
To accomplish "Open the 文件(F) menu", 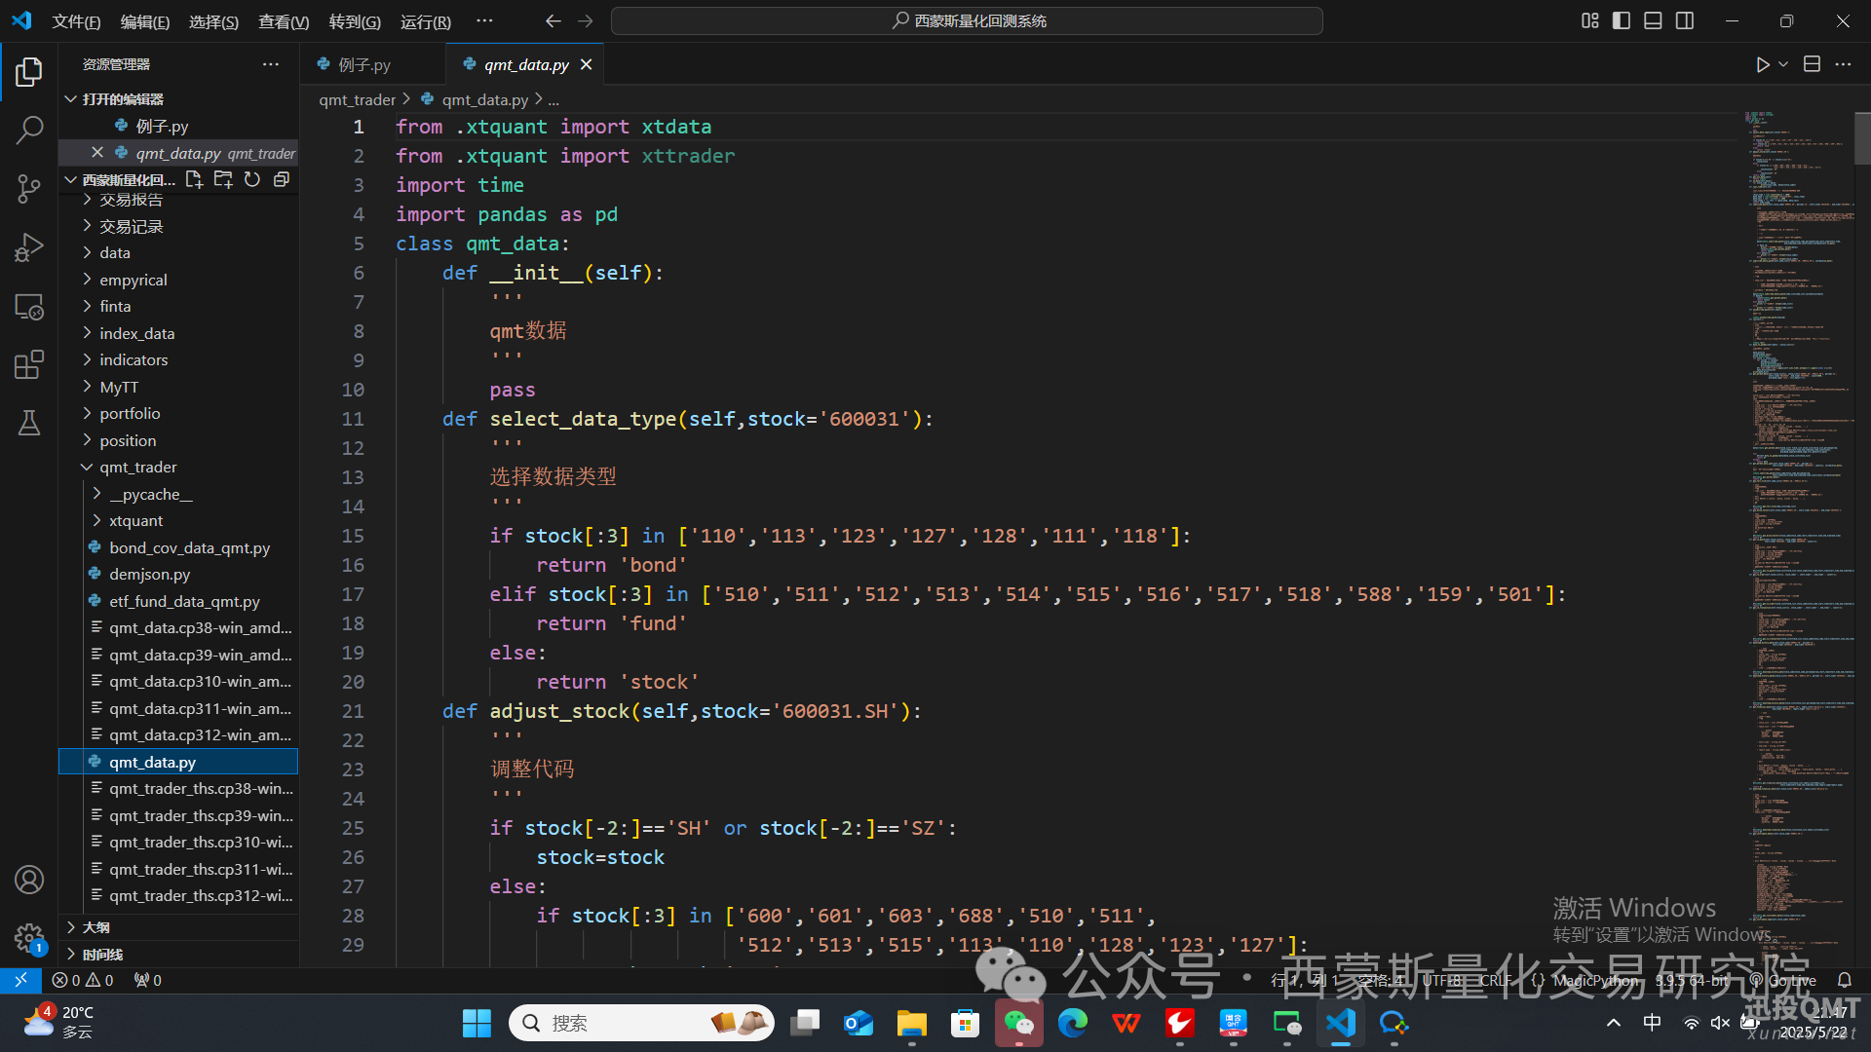I will 76,21.
